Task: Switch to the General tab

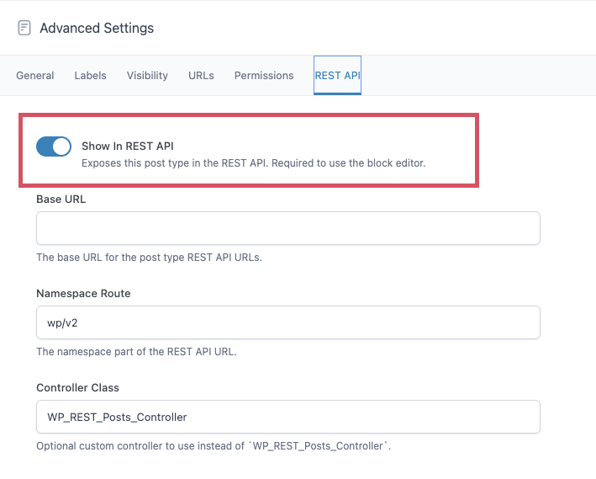Action: (x=35, y=76)
